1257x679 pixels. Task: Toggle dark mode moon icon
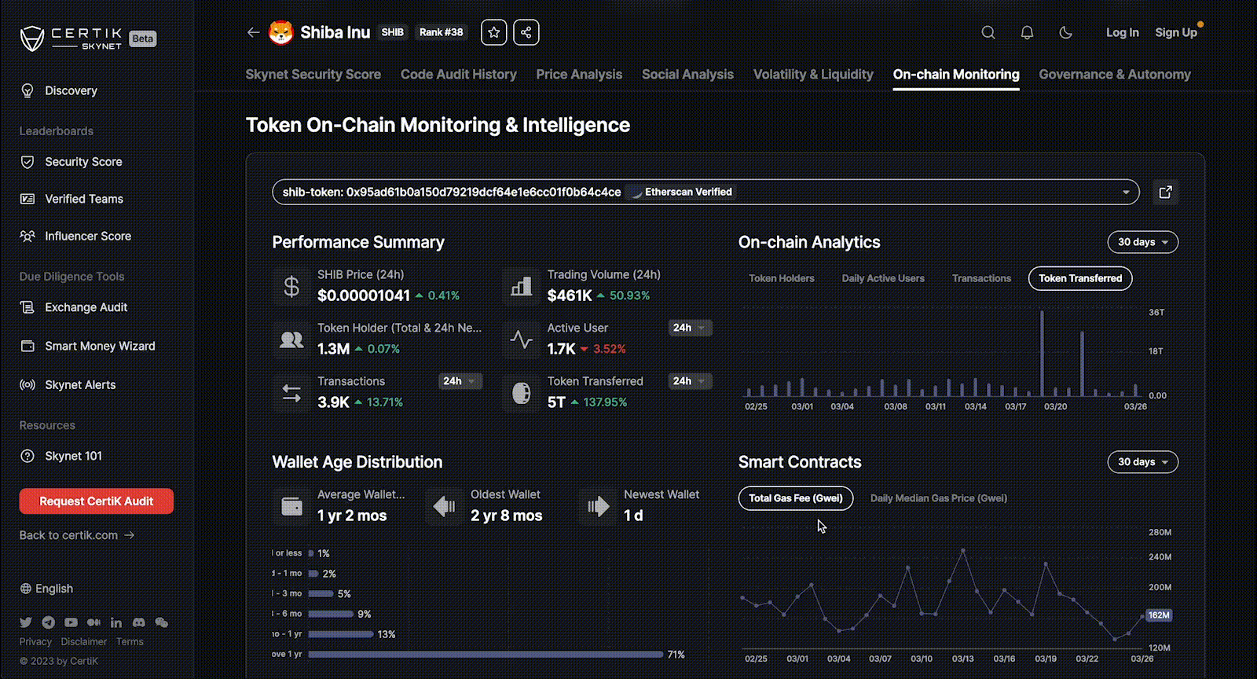click(x=1066, y=32)
